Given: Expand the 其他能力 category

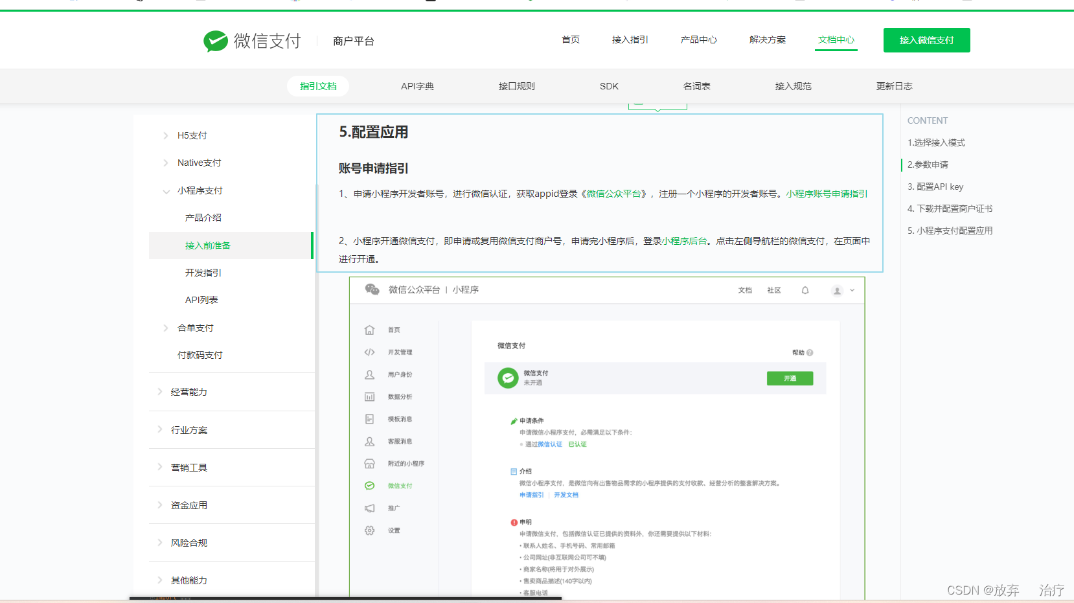Looking at the screenshot, I should click(159, 580).
